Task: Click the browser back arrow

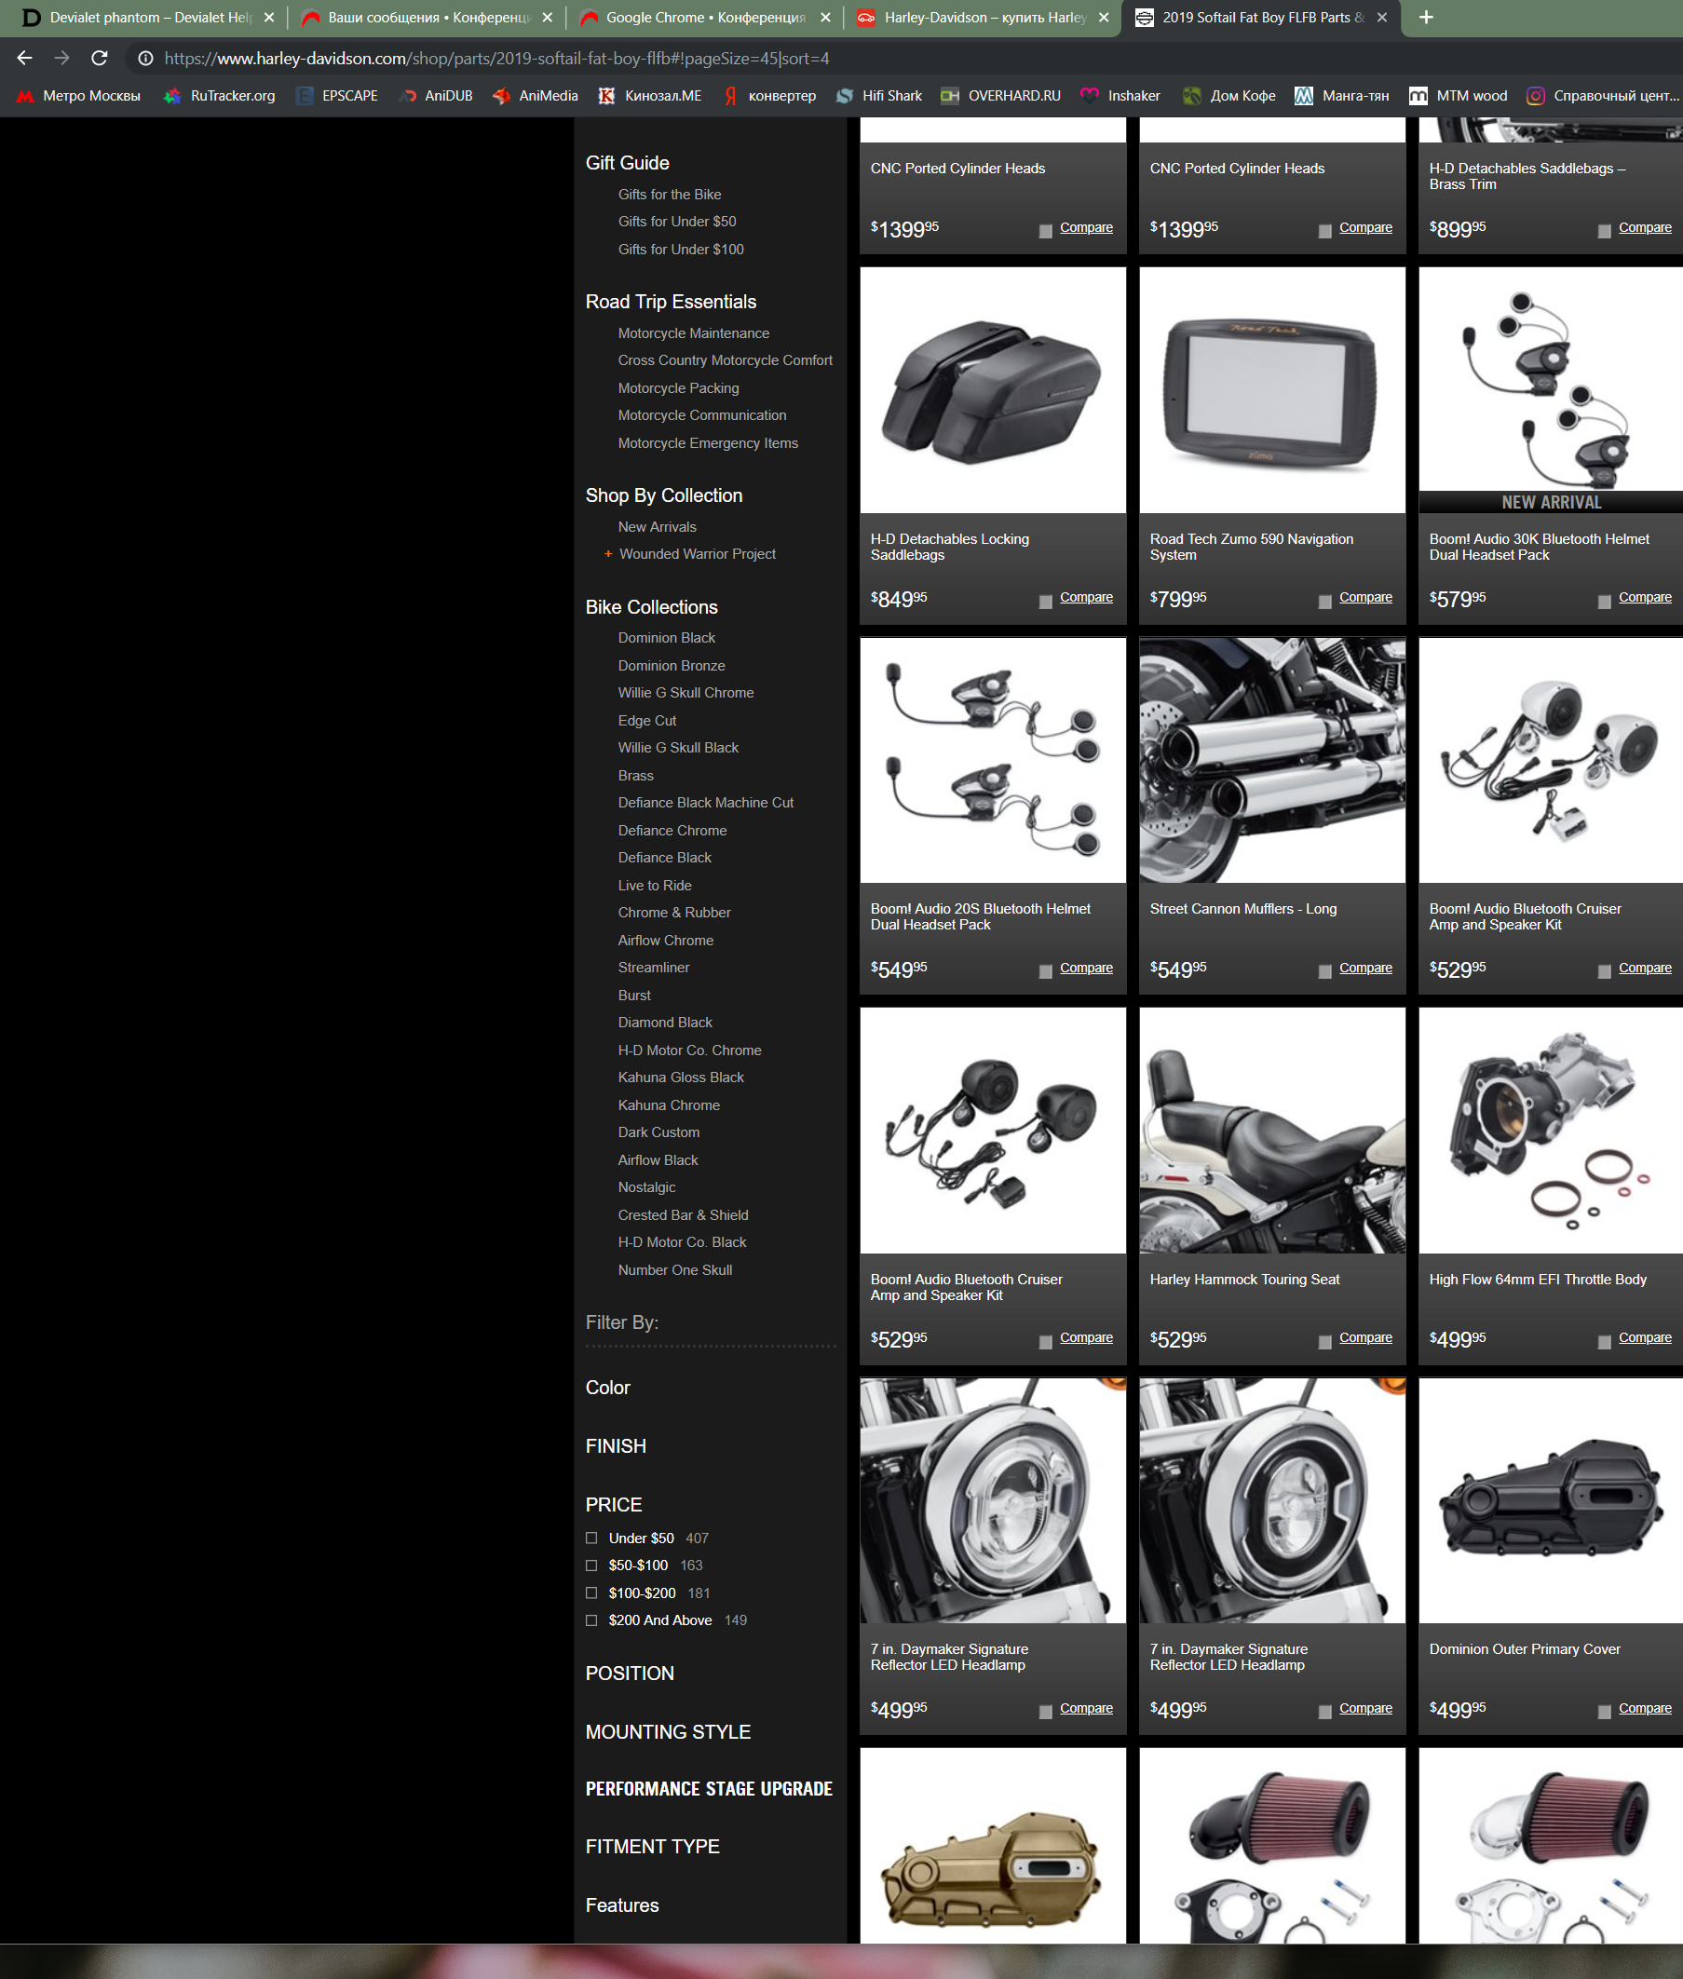Action: point(25,58)
